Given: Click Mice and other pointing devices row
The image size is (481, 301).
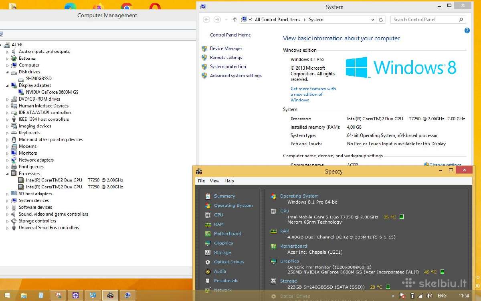Looking at the screenshot, I should tap(51, 139).
